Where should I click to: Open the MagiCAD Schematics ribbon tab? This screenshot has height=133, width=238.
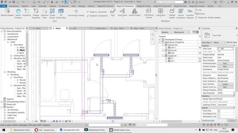[162, 6]
